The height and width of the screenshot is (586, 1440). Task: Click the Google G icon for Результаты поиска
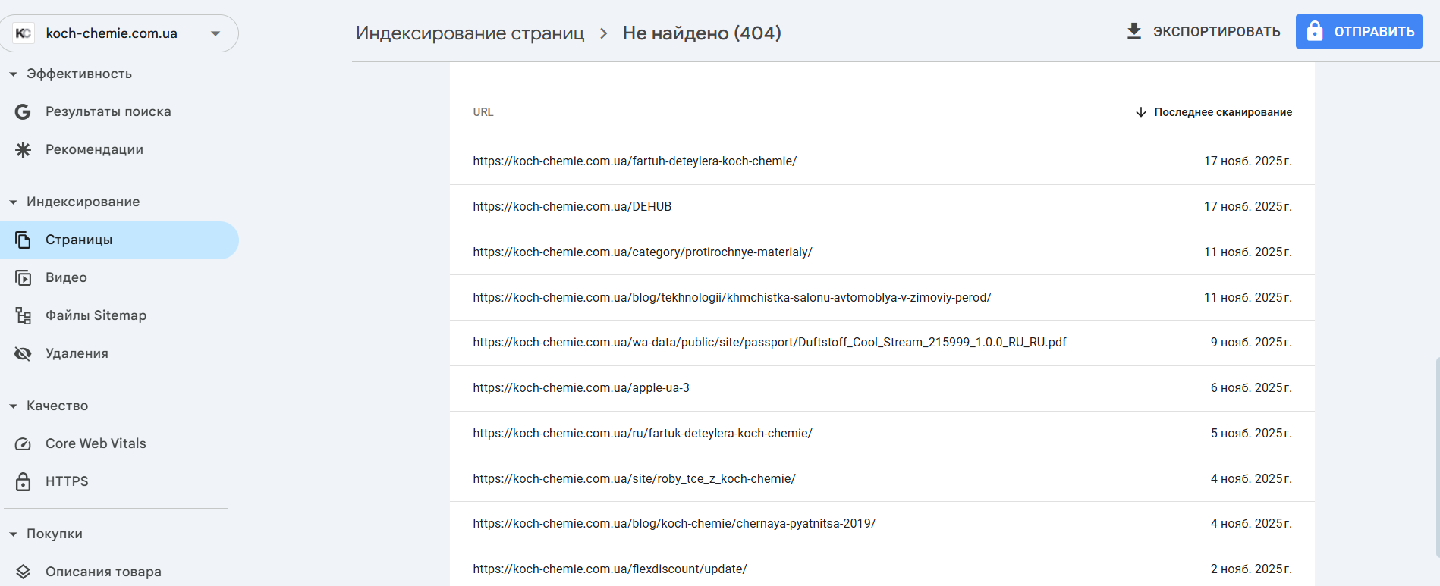coord(24,111)
